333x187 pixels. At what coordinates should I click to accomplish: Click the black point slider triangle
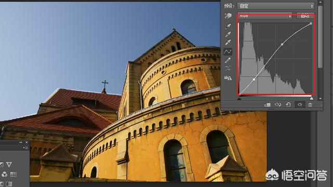point(239,98)
